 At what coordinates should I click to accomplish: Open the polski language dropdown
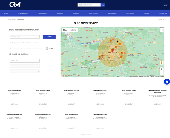(166, 5)
